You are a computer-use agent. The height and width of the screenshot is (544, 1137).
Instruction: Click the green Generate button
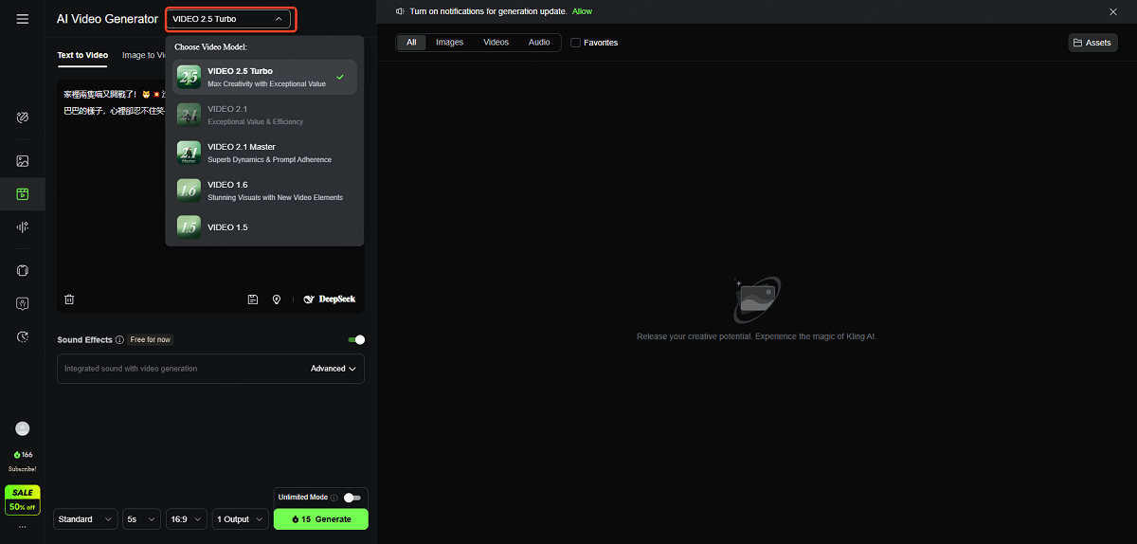(320, 519)
